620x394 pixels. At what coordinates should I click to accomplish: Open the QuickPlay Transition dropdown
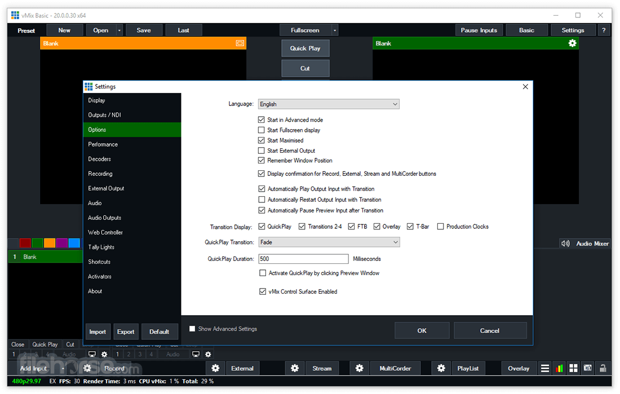coord(329,242)
